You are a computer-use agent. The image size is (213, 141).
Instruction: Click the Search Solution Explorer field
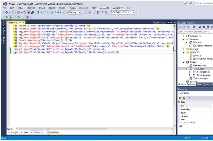pyautogui.click(x=195, y=32)
